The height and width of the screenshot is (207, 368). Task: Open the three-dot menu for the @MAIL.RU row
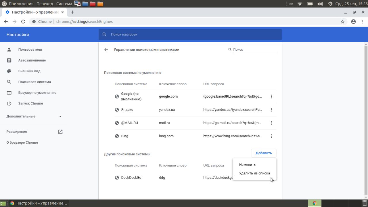pos(271,123)
